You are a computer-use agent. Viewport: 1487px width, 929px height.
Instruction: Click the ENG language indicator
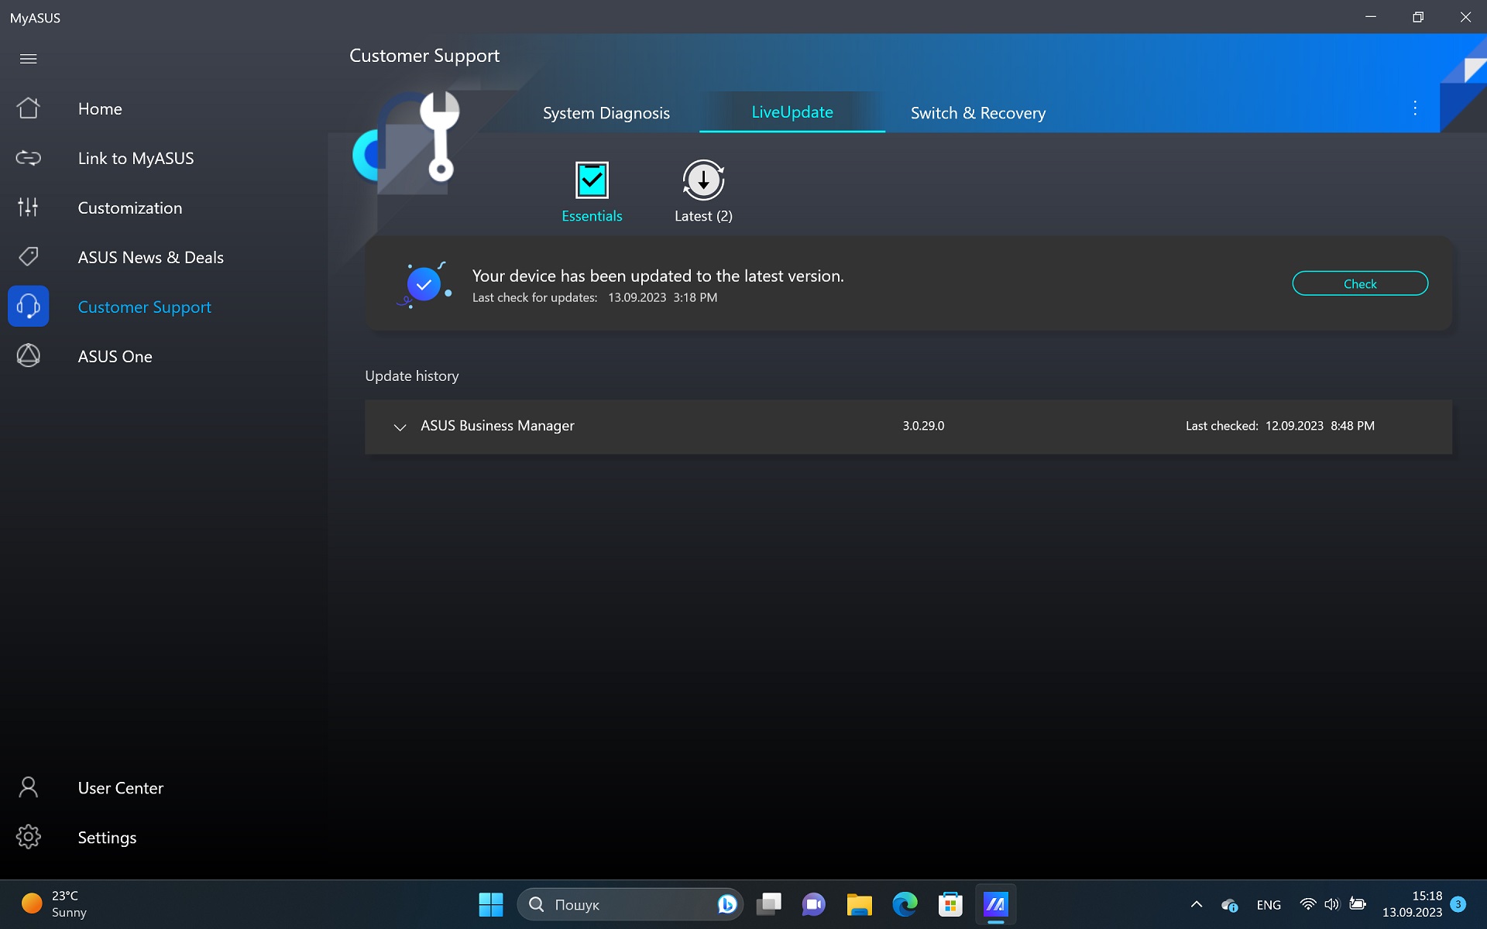[x=1269, y=905]
